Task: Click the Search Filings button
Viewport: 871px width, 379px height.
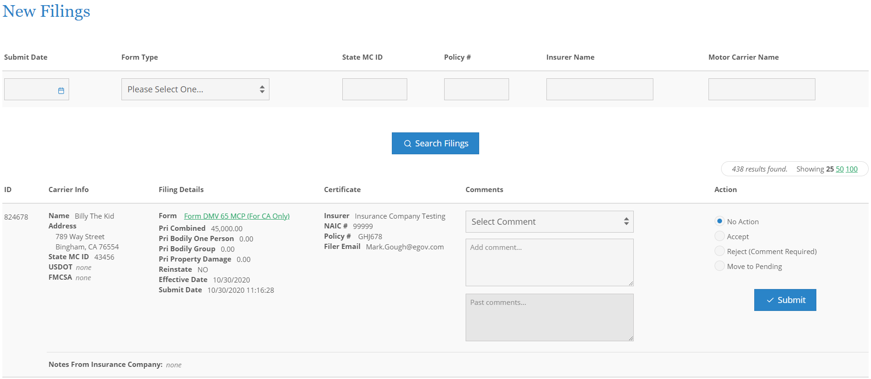Action: pos(435,143)
